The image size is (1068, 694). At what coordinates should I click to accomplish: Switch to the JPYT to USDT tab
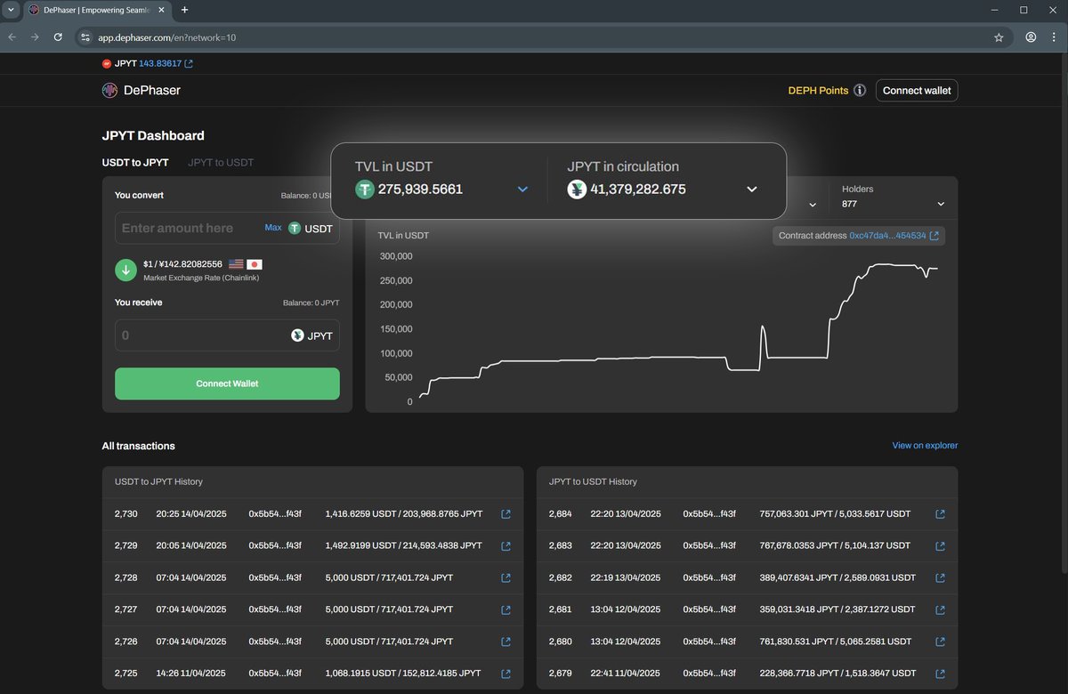point(221,163)
